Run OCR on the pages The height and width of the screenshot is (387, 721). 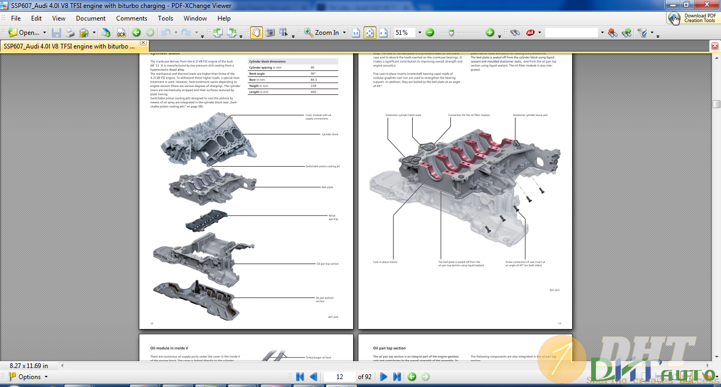click(121, 33)
